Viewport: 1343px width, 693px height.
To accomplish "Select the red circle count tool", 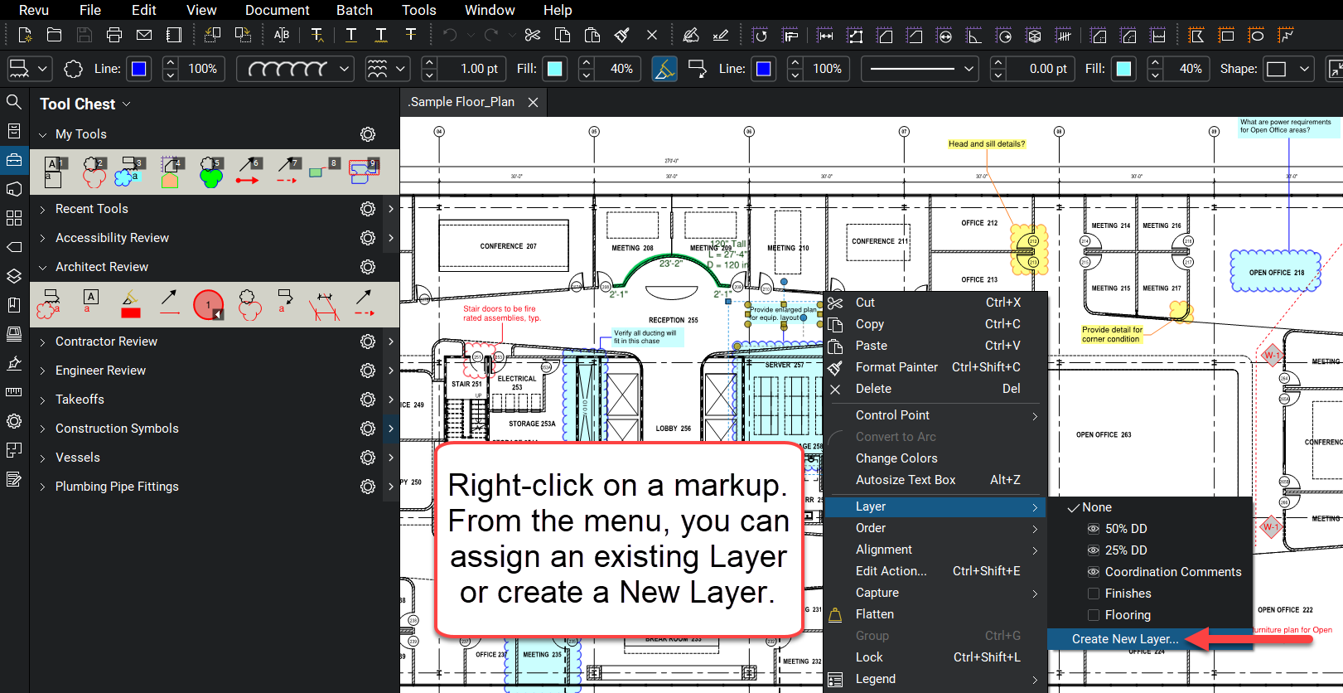I will (209, 304).
